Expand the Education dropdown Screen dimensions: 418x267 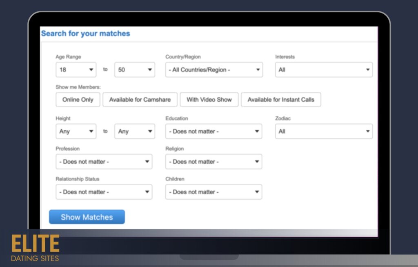point(213,131)
